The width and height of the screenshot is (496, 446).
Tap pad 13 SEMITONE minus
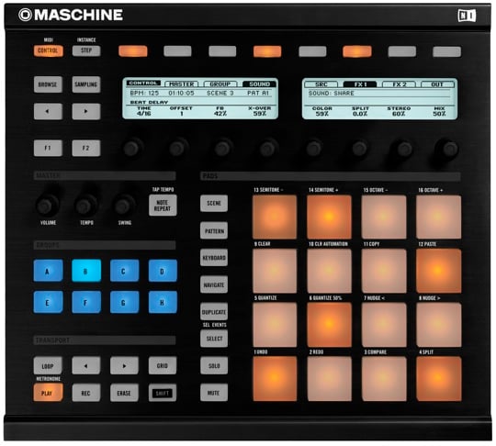275,217
